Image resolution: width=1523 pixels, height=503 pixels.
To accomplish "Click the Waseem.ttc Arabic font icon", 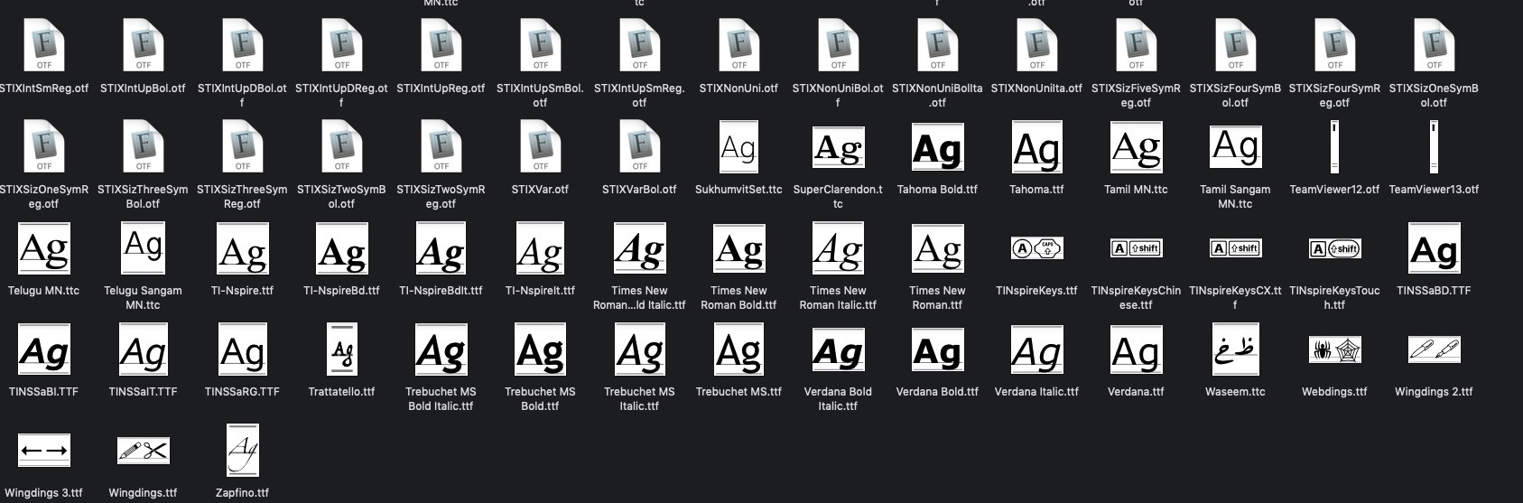I will click(x=1235, y=349).
